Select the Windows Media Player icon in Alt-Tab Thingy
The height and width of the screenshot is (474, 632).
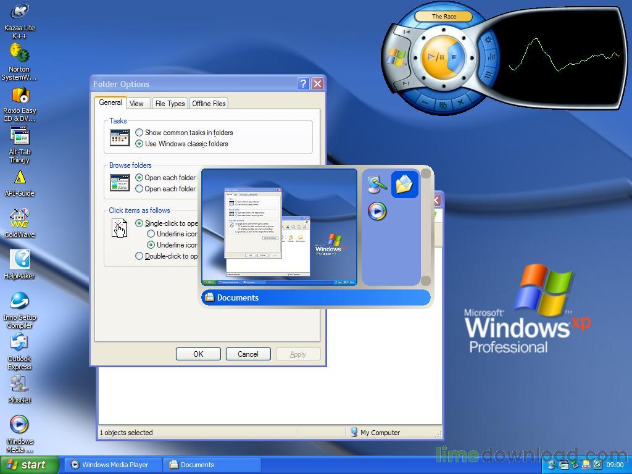click(x=376, y=211)
